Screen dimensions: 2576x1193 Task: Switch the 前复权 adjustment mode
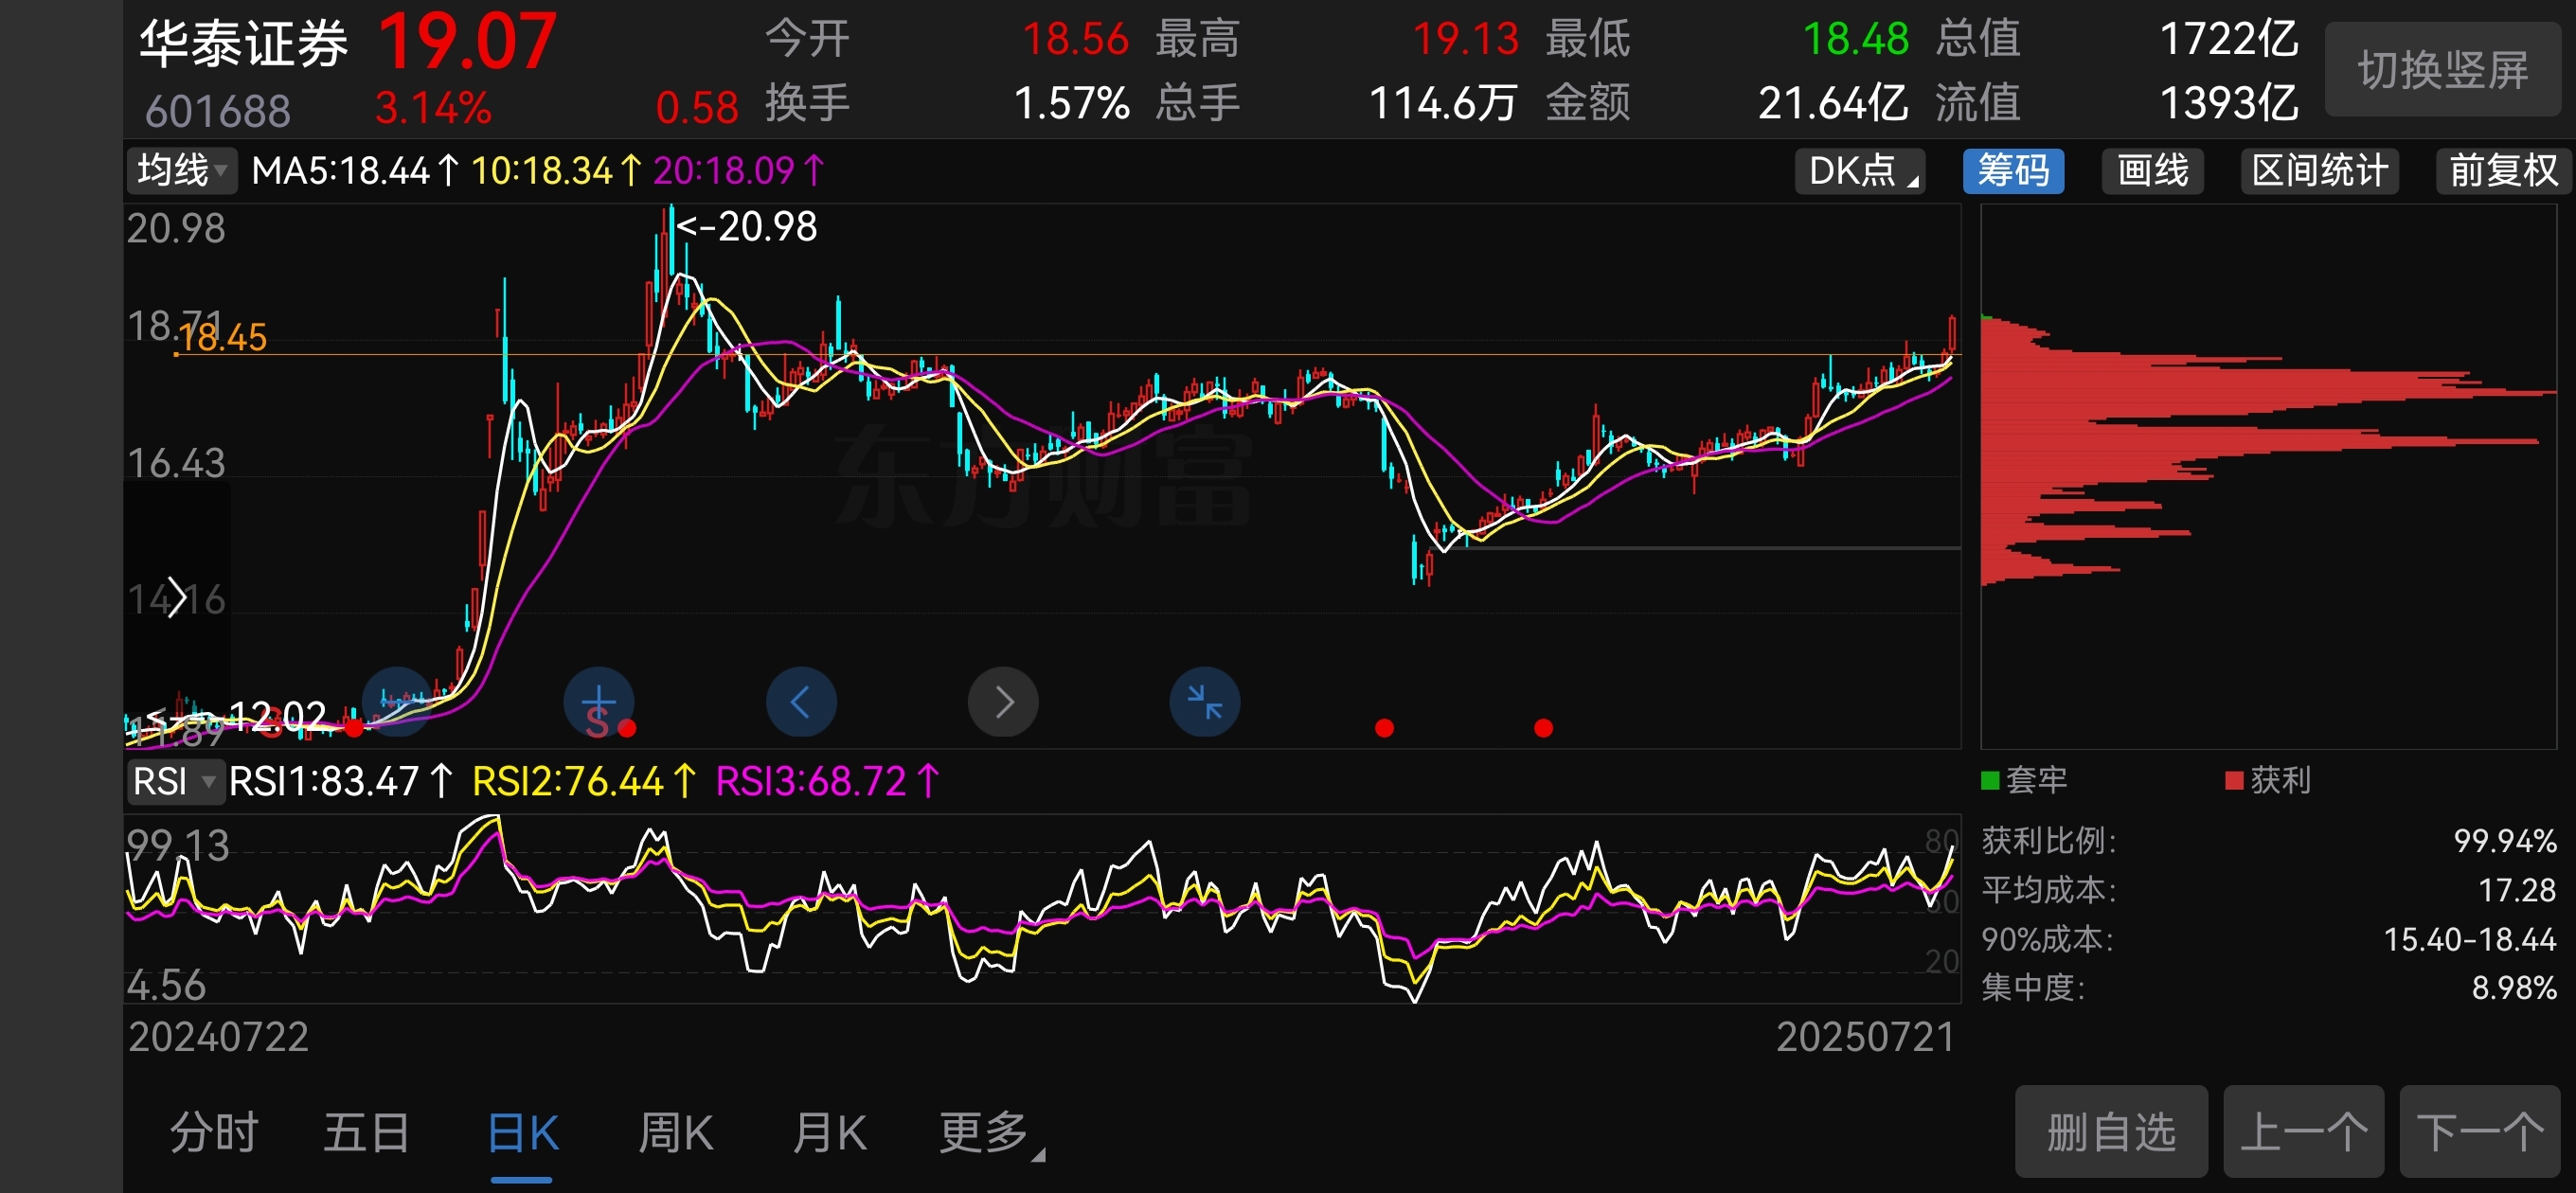pos(2503,170)
